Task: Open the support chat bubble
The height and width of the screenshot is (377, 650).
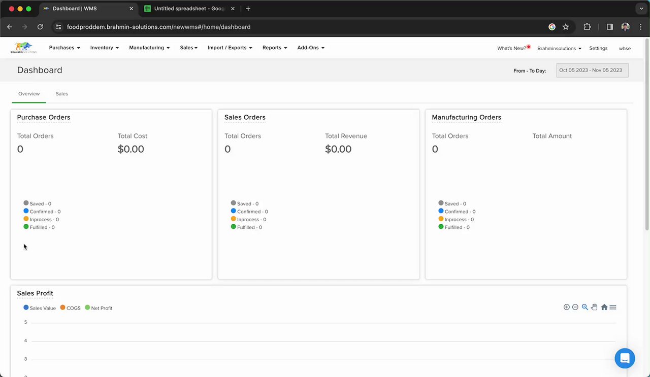Action: [625, 358]
